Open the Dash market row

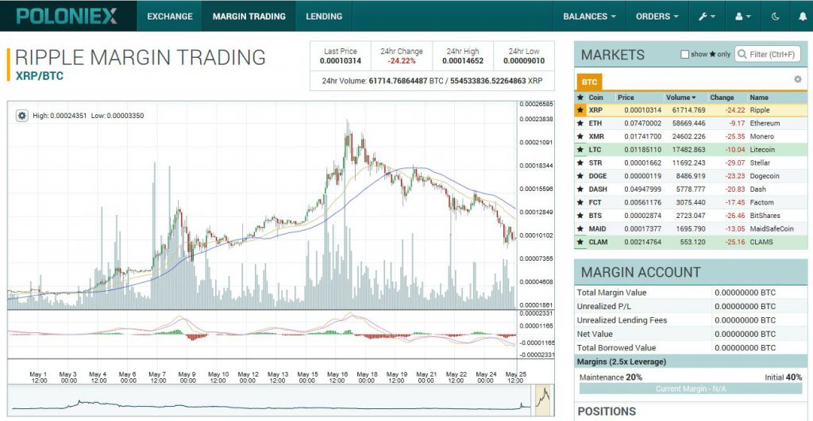click(x=691, y=189)
